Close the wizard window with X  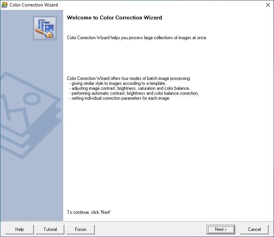tap(268, 5)
